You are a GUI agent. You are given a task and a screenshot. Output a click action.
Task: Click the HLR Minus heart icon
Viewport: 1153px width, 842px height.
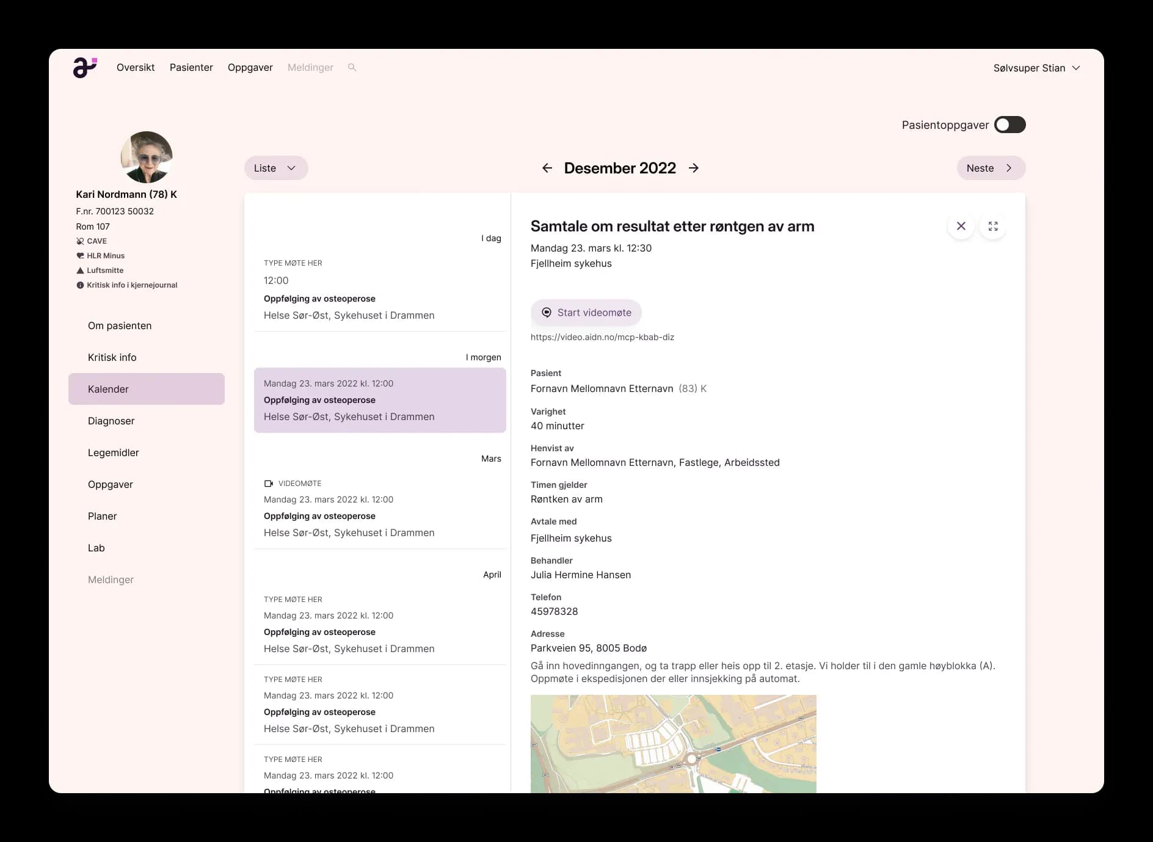click(80, 256)
